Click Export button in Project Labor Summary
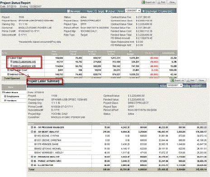Image resolution: width=210 pixels, height=177 pixels. 177,80
